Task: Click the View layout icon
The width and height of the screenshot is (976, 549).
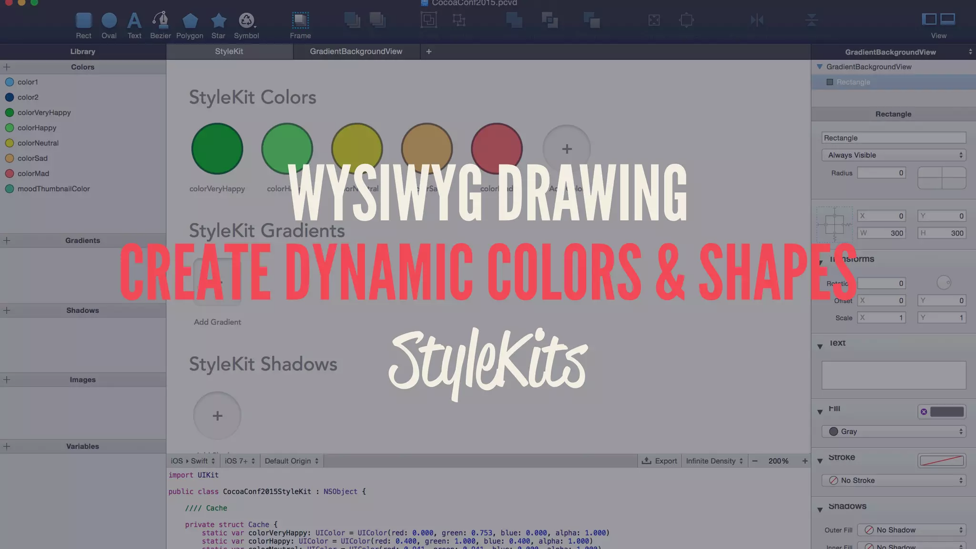Action: pyautogui.click(x=938, y=26)
